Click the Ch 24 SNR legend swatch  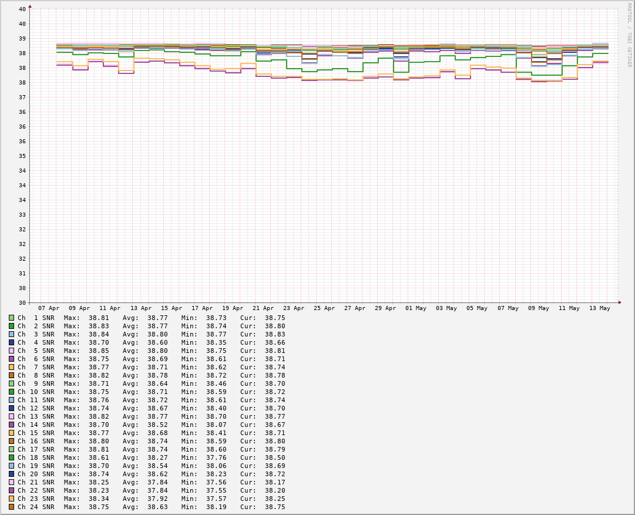tap(11, 507)
